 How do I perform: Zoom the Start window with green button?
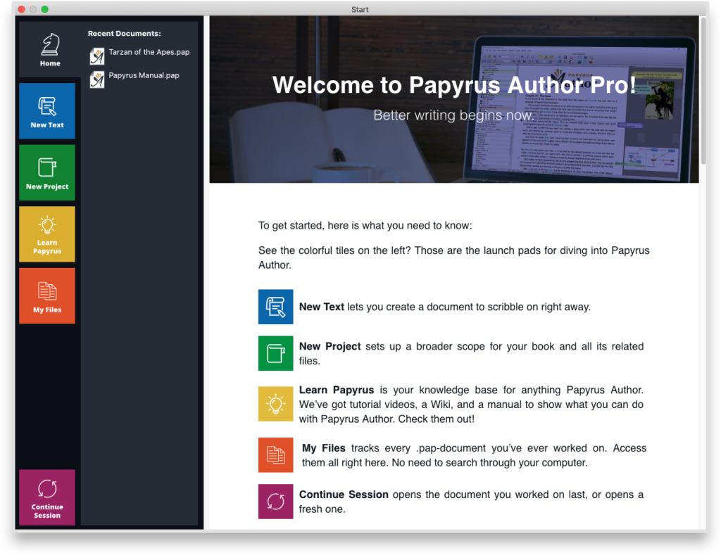44,9
